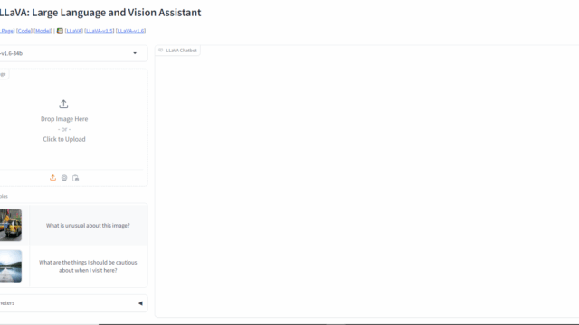
Task: Click the large upload arrow icon in the image drop area
Action: 63,105
